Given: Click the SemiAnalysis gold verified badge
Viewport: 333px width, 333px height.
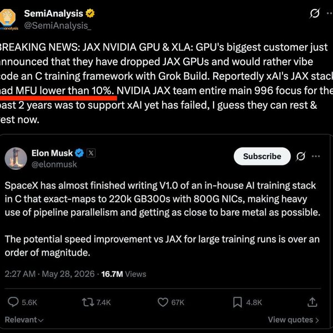Looking at the screenshot, I should 90,13.
